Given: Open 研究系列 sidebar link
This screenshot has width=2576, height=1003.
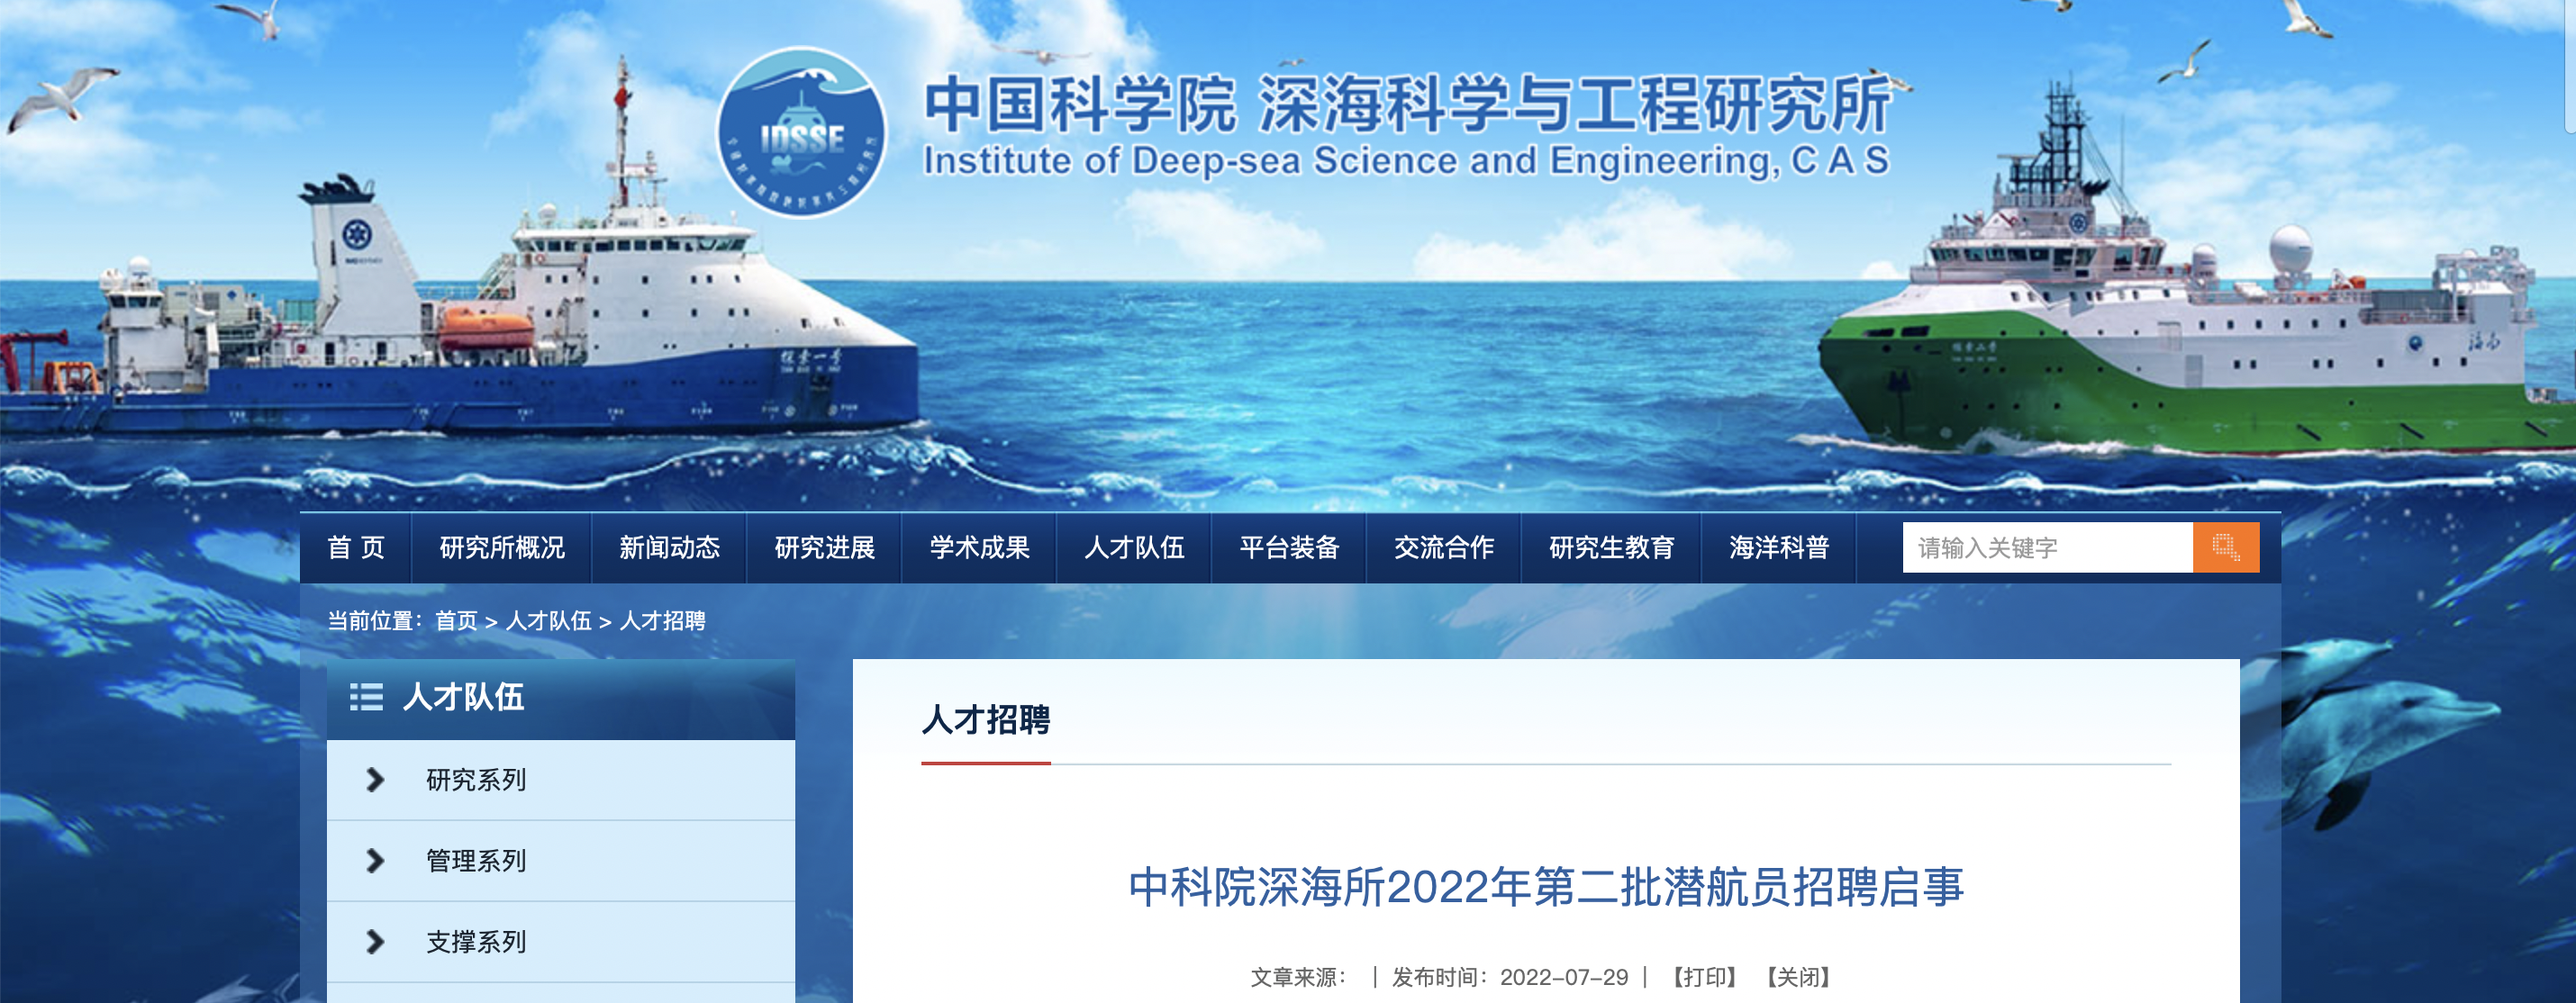Looking at the screenshot, I should coord(476,780).
